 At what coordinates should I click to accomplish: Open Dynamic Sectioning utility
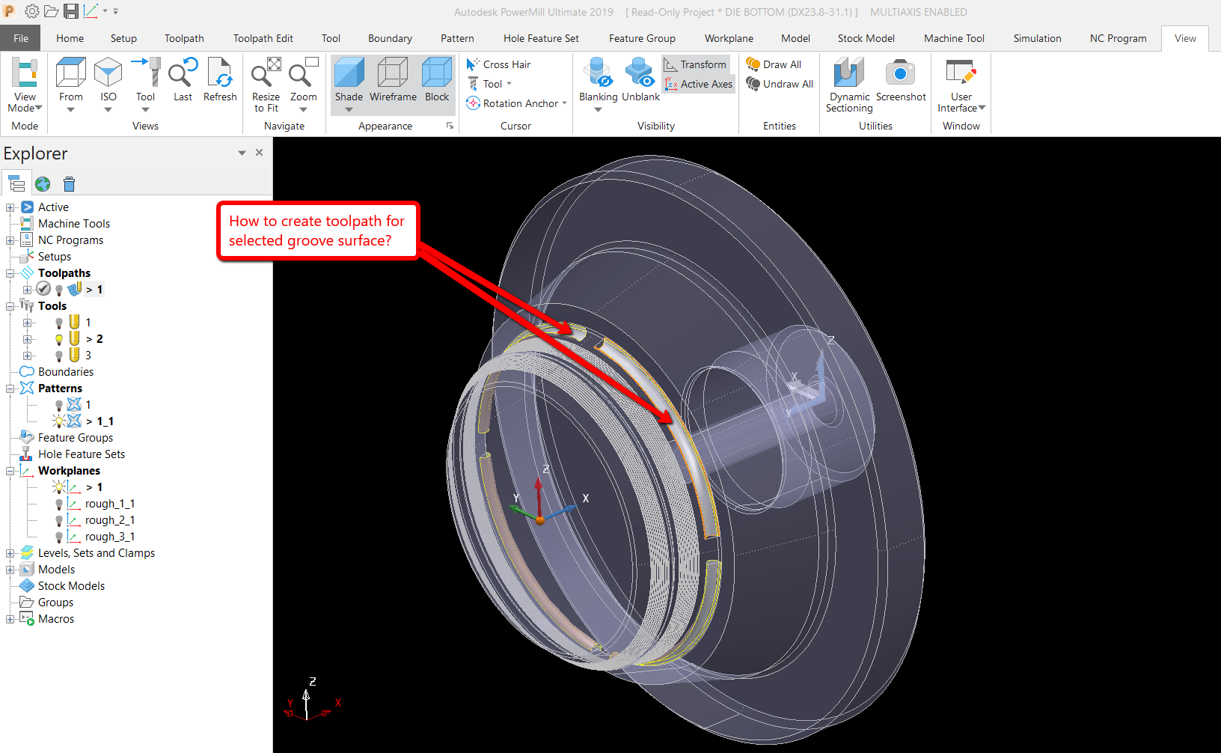coord(848,82)
